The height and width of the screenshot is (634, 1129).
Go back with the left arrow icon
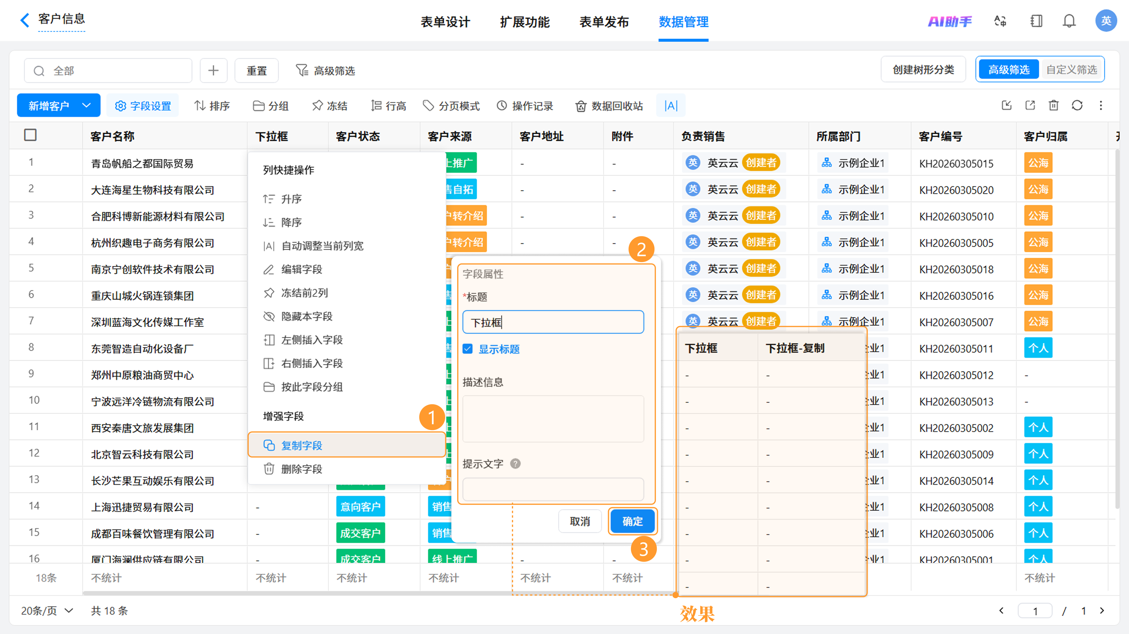pos(24,20)
